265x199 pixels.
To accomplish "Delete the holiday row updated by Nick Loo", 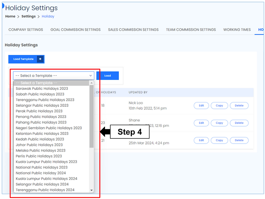I will click(239, 106).
